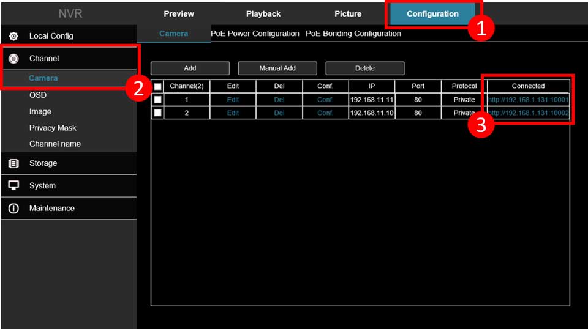Toggle the select-all checkbox in table header
Viewport: 588px width, 329px height.
click(x=158, y=86)
